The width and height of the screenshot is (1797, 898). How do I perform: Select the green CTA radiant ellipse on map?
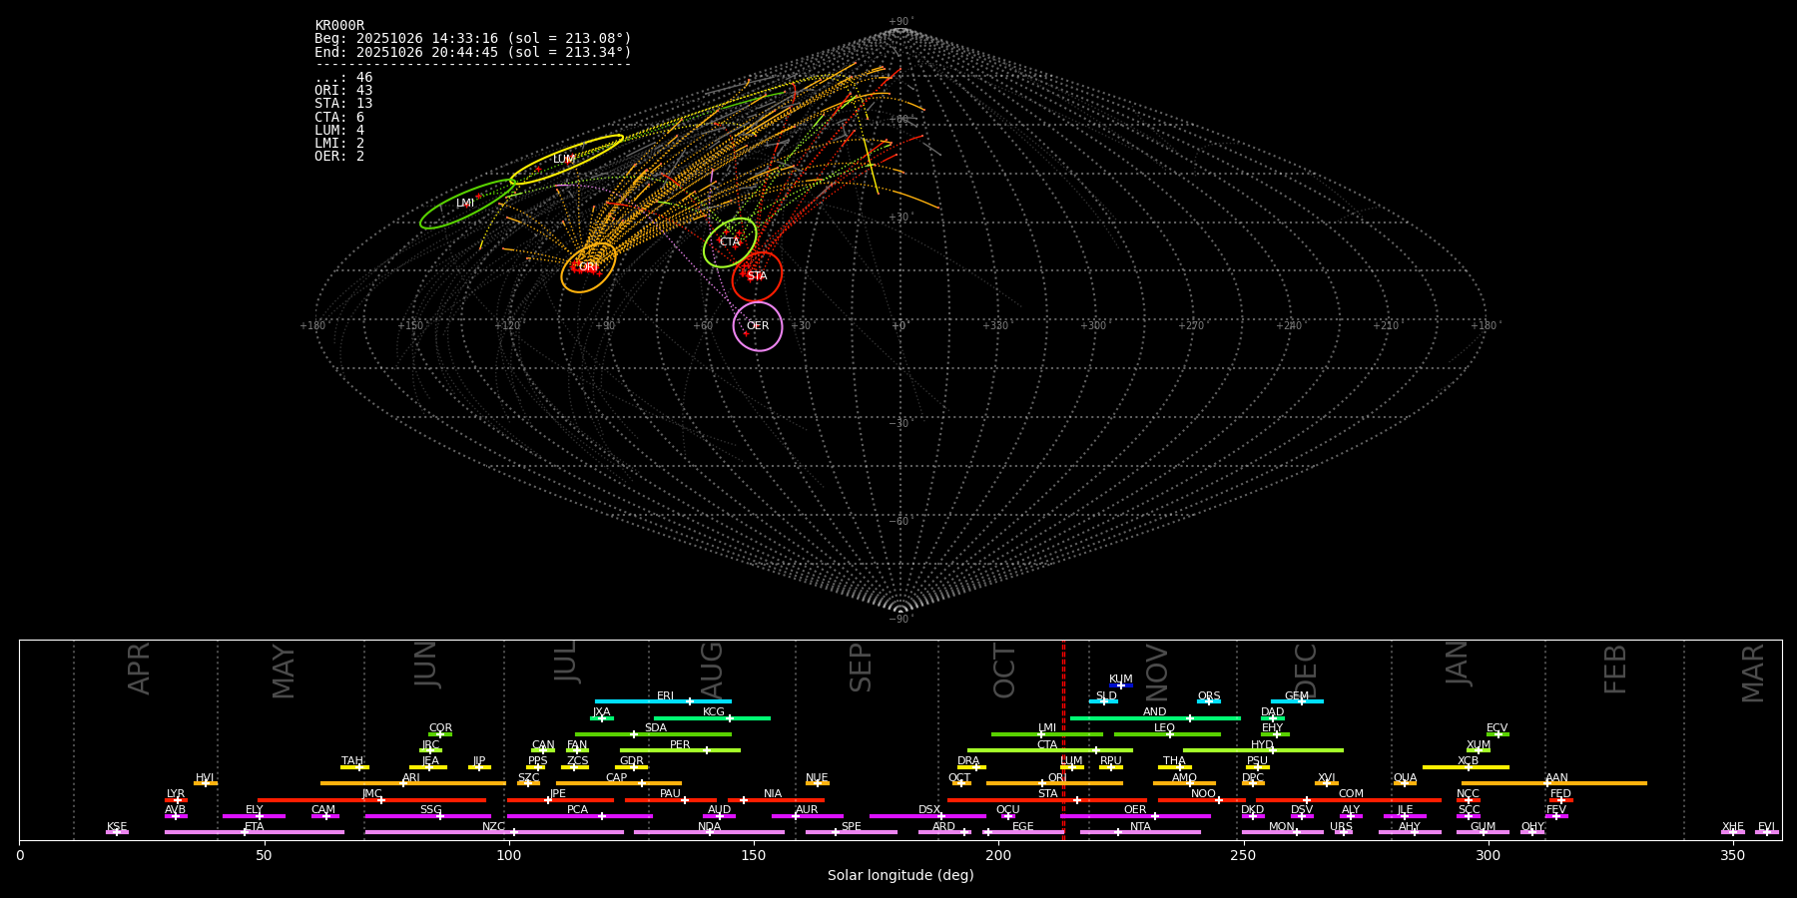[x=730, y=242]
